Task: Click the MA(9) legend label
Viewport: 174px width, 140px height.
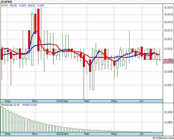Action: pyautogui.click(x=13, y=6)
